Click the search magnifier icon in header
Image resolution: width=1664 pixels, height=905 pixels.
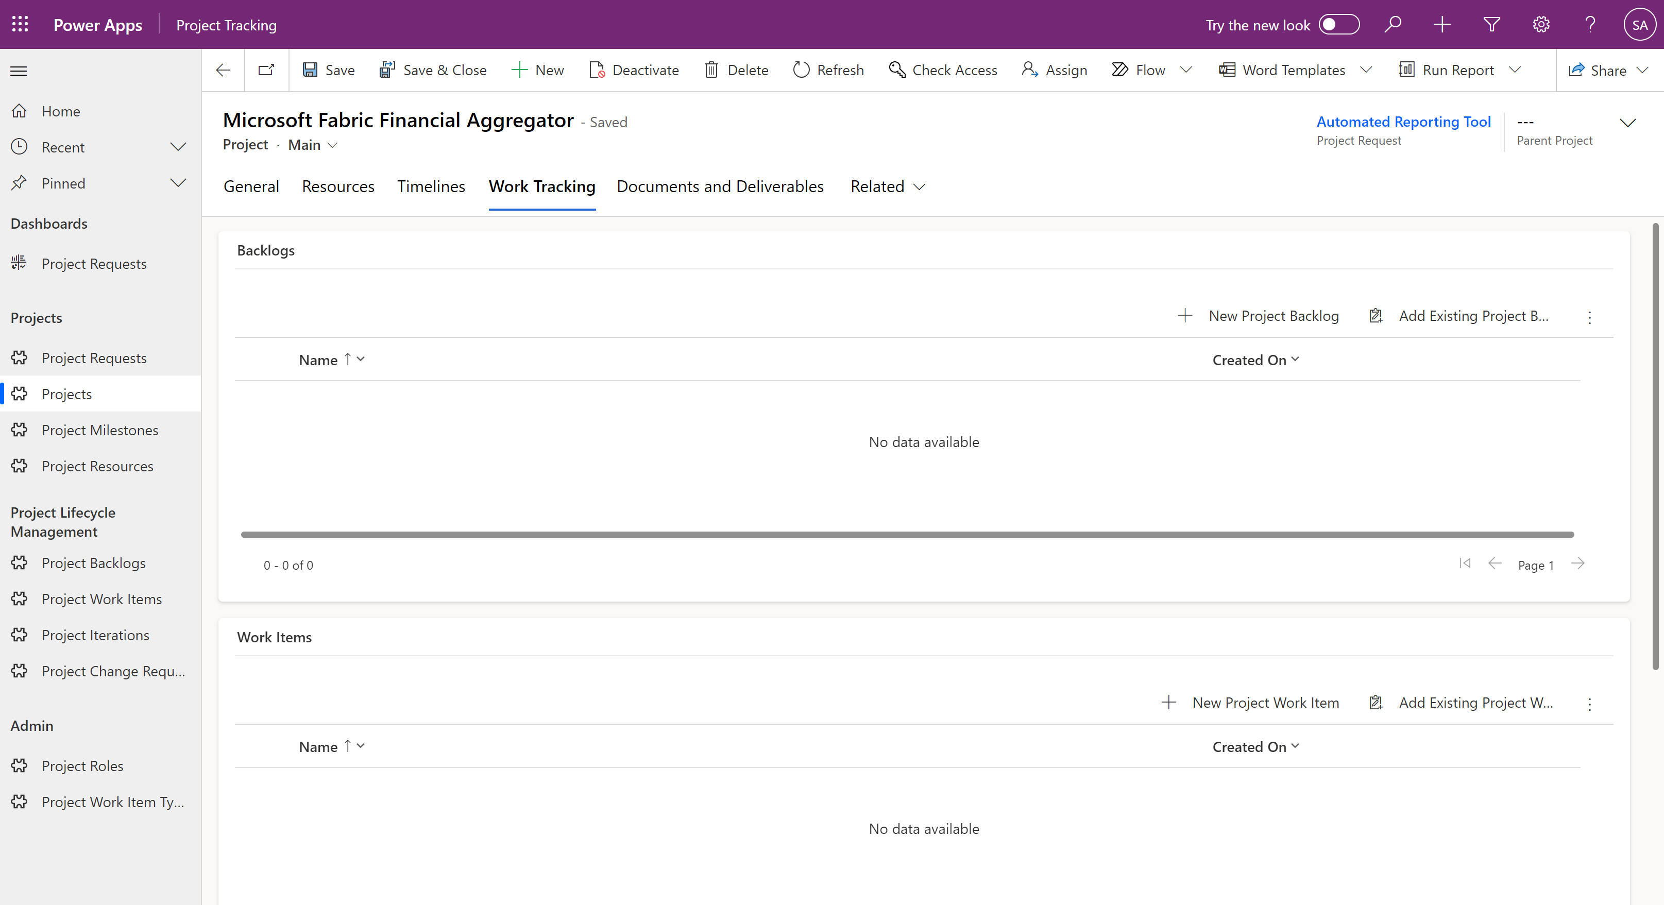click(1393, 25)
